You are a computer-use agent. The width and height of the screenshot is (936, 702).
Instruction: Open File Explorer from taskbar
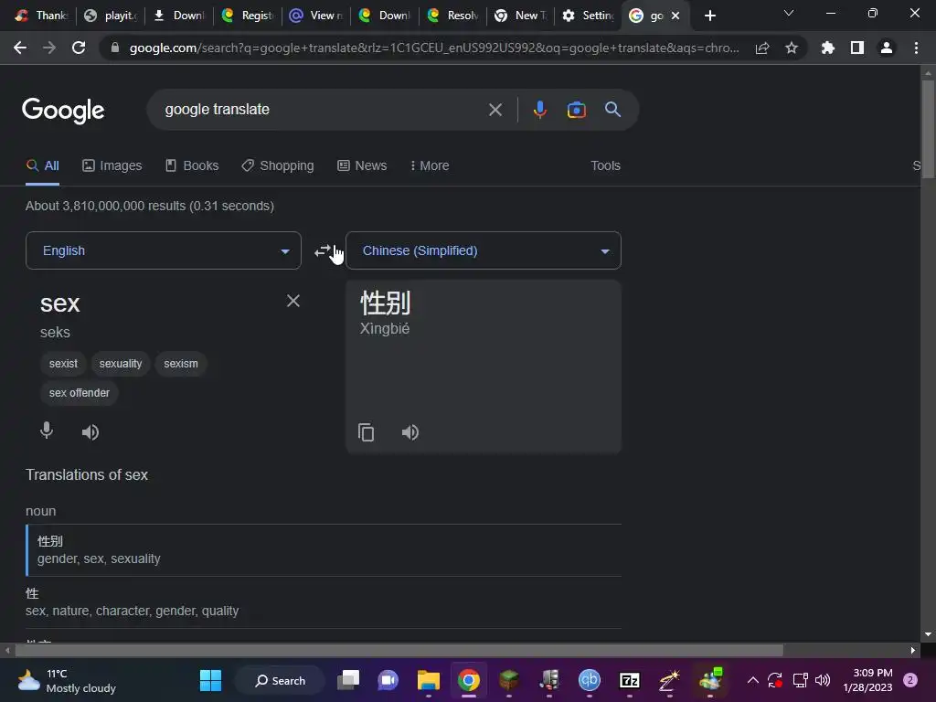[428, 680]
